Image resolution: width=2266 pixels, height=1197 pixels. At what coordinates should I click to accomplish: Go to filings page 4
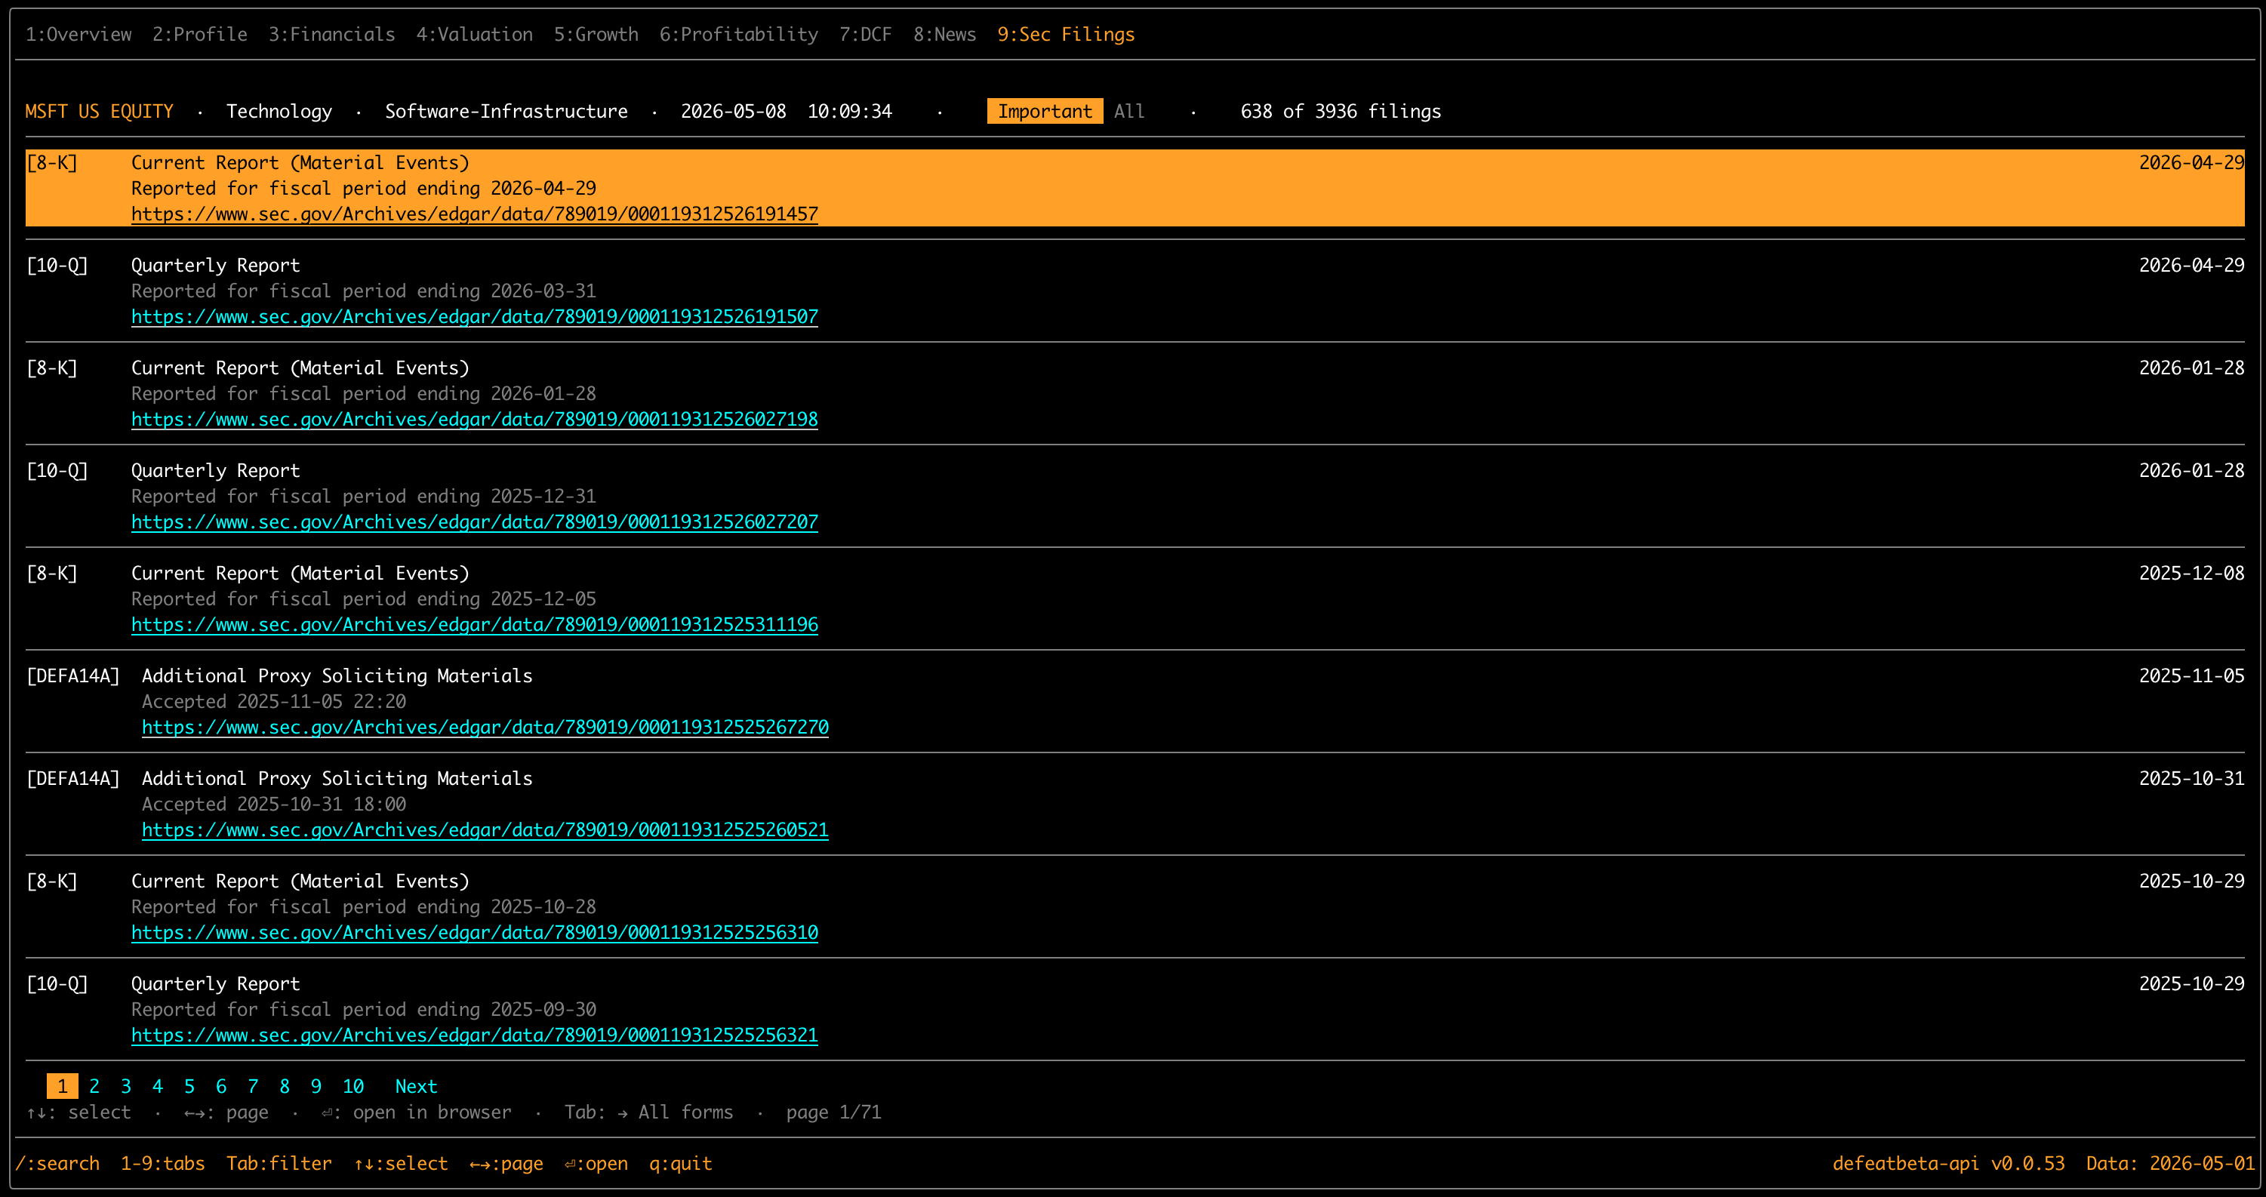158,1086
